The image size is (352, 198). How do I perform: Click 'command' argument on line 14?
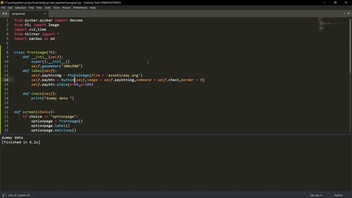(x=144, y=80)
